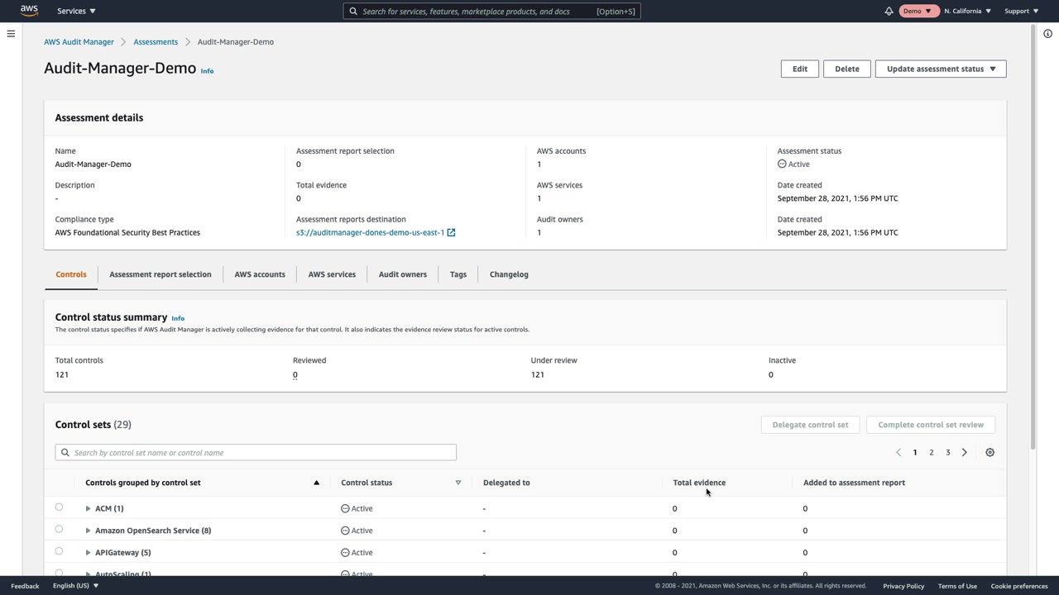
Task: Click the Active assessment status value
Action: point(793,164)
